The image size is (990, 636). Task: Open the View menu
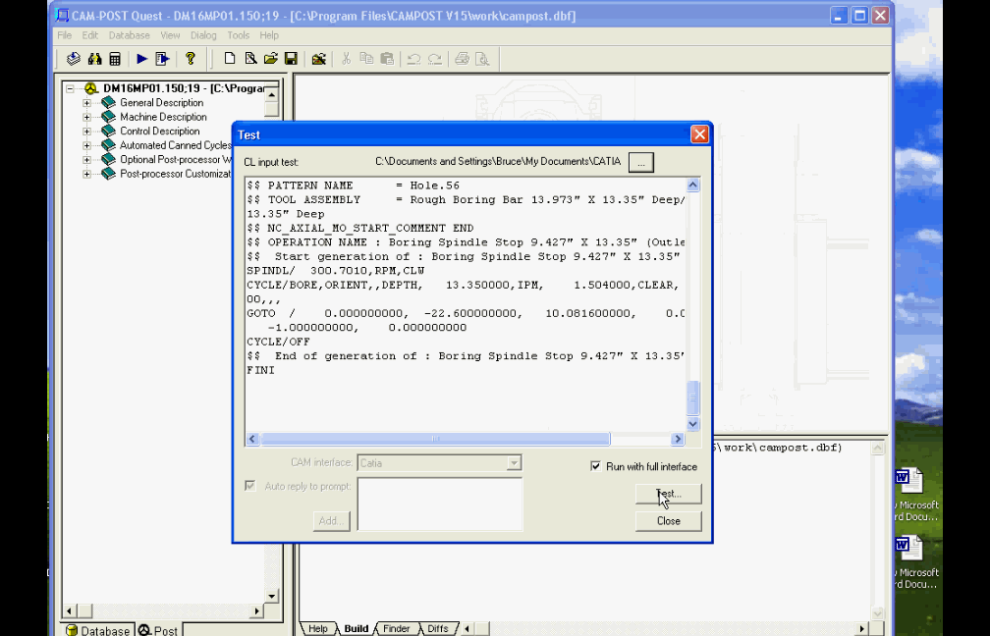pyautogui.click(x=171, y=35)
